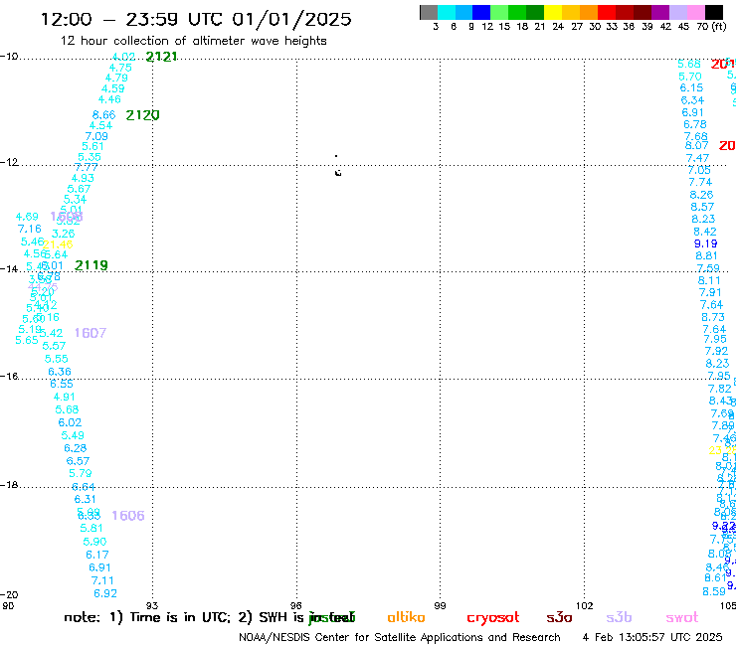Select the right track value "6.34"
The height and width of the screenshot is (646, 736).
click(692, 100)
